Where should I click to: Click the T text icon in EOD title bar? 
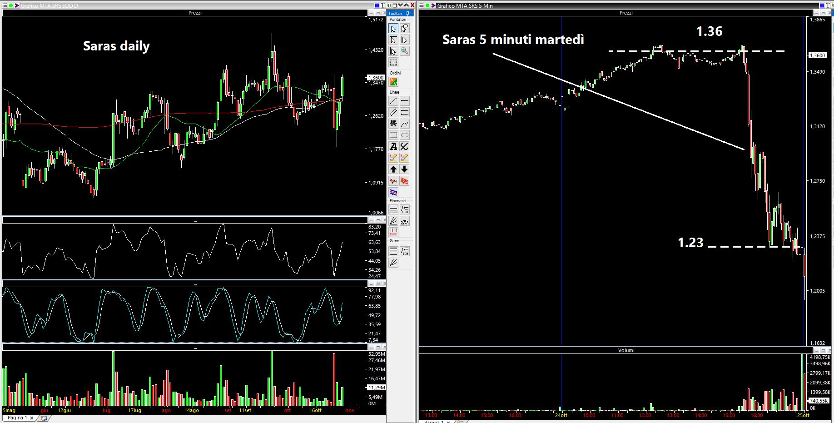pos(383,5)
